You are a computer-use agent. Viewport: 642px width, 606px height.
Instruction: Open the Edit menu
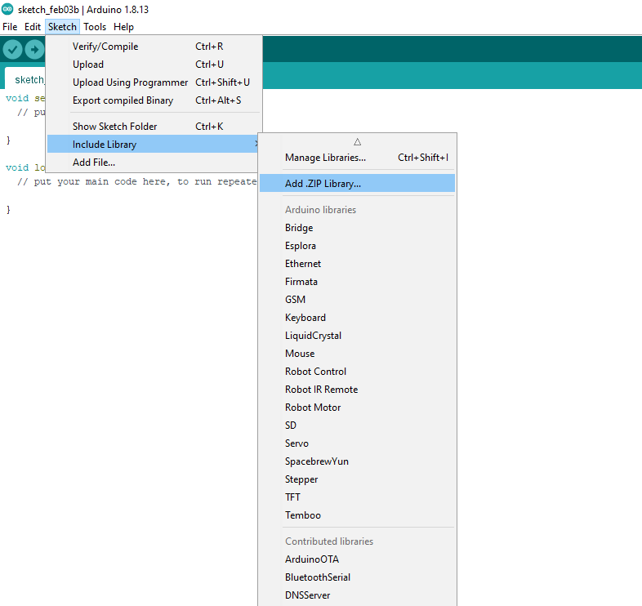[x=33, y=27]
